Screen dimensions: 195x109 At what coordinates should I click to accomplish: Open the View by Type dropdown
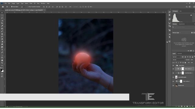[176, 33]
